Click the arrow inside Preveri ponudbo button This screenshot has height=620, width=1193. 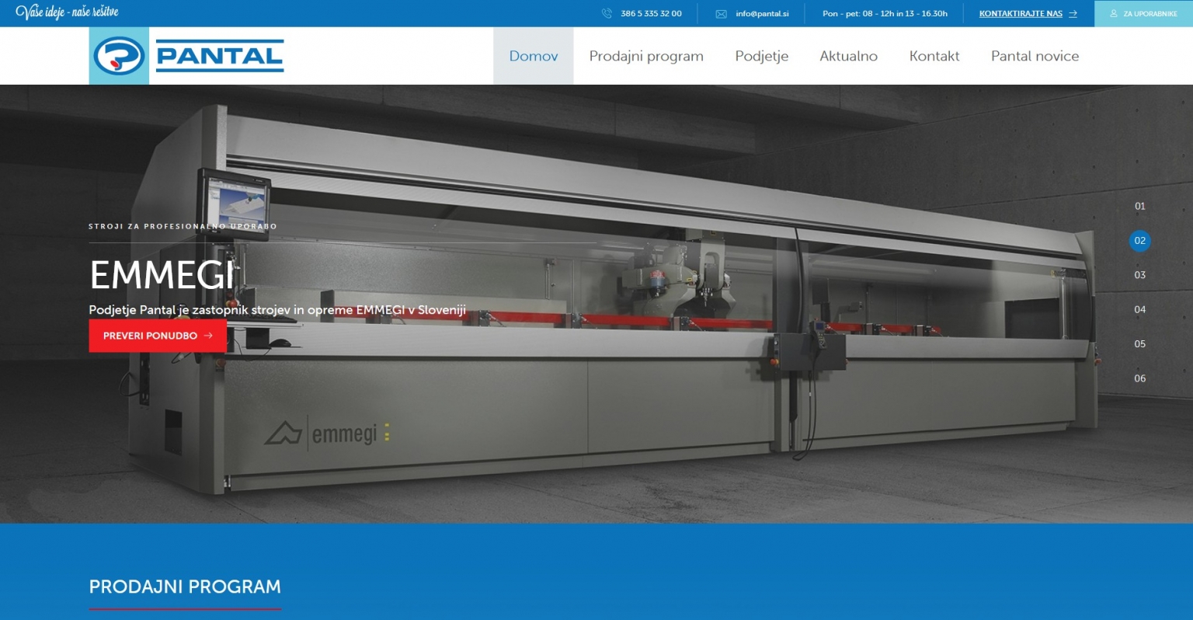point(208,336)
